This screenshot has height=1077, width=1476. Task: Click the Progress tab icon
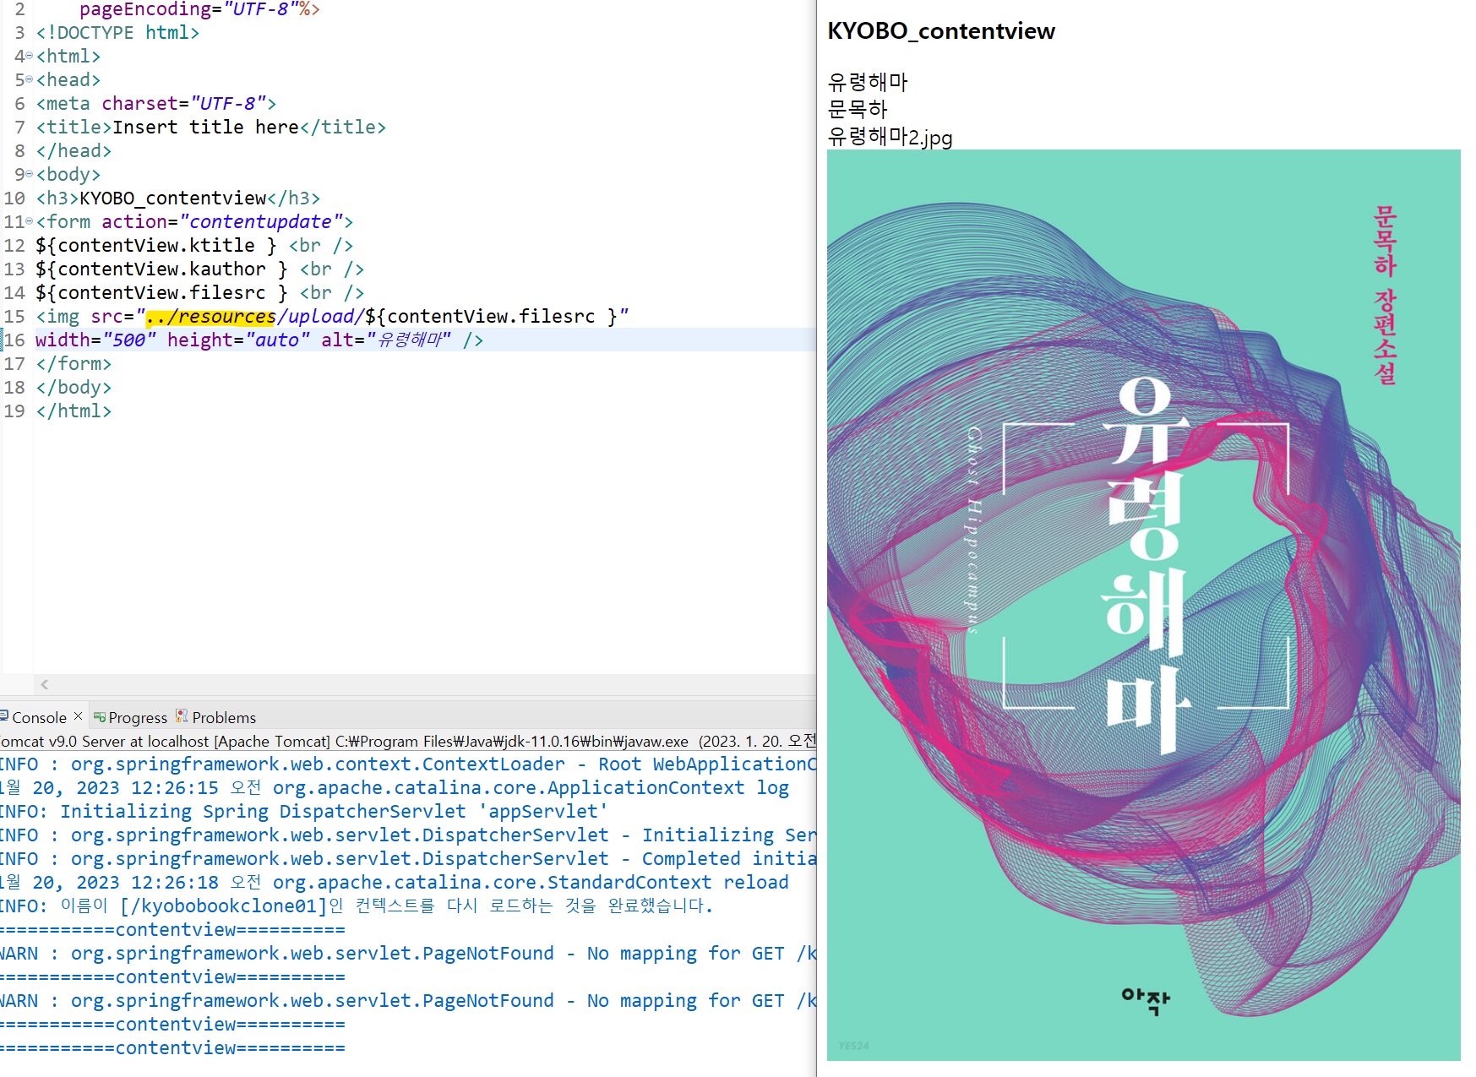pyautogui.click(x=100, y=717)
